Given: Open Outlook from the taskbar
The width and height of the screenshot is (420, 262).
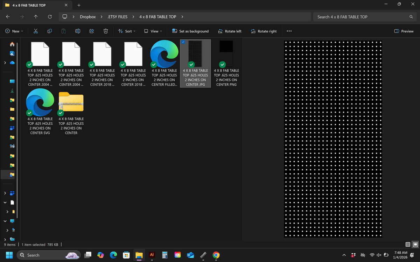Looking at the screenshot, I should coord(190,255).
